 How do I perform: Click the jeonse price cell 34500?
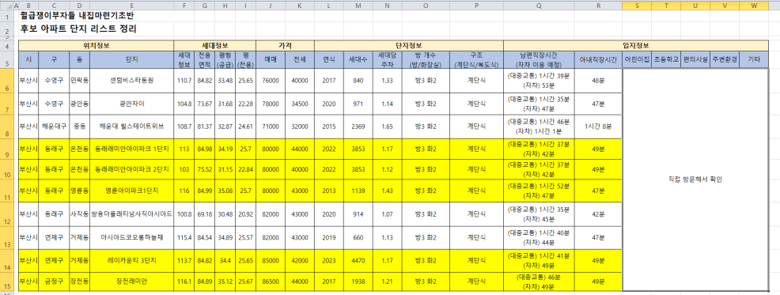click(300, 104)
